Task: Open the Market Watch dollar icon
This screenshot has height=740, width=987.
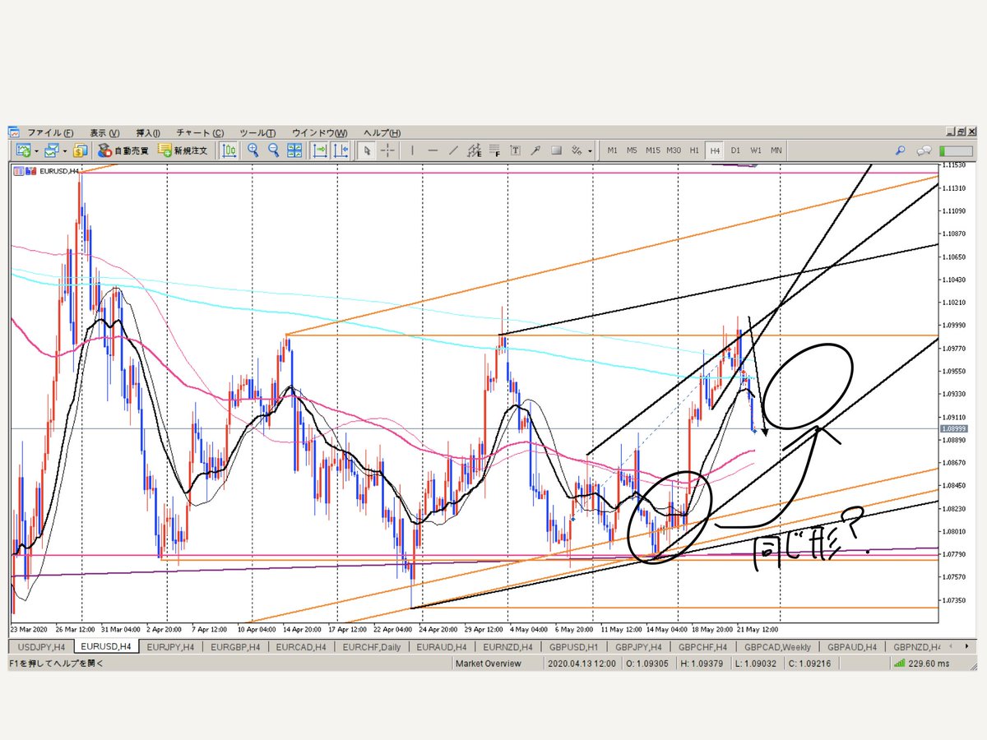Action: click(x=80, y=150)
